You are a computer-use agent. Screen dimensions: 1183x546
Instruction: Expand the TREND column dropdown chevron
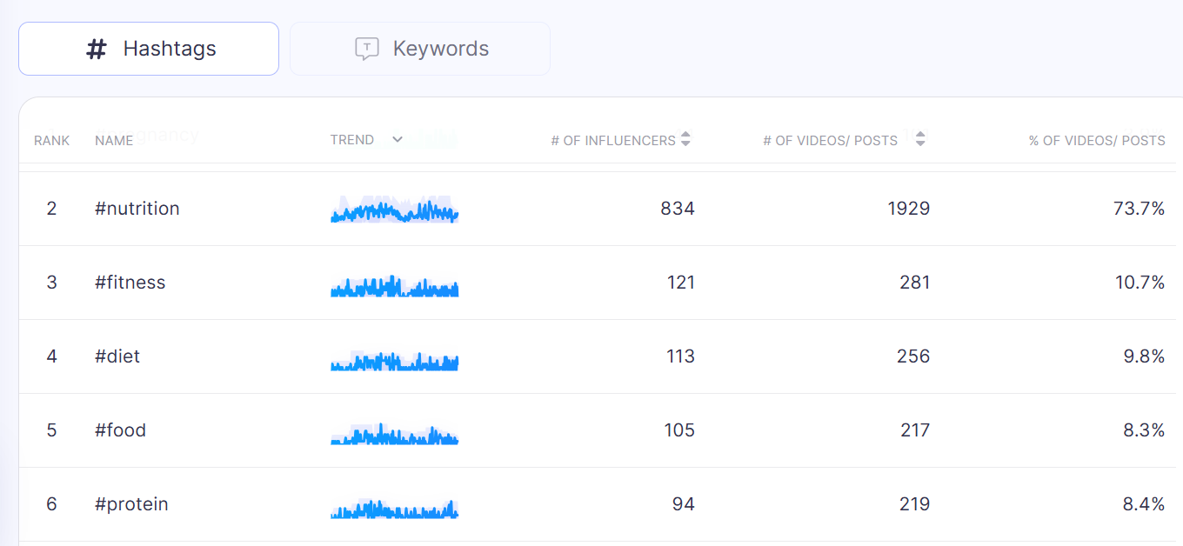398,140
